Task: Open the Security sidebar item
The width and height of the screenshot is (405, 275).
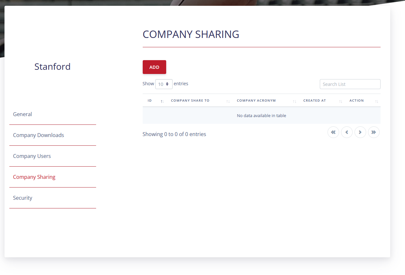Action: pyautogui.click(x=22, y=198)
